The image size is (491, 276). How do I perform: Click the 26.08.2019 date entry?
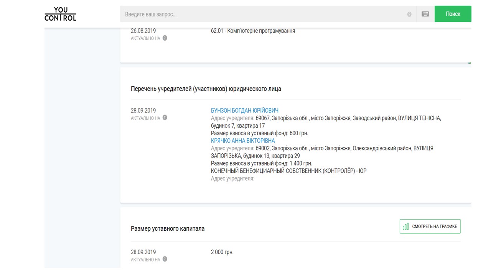[143, 31]
